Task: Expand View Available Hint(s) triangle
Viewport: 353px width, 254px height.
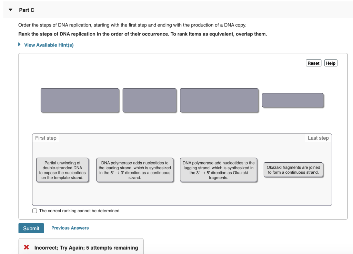Action: (x=19, y=44)
